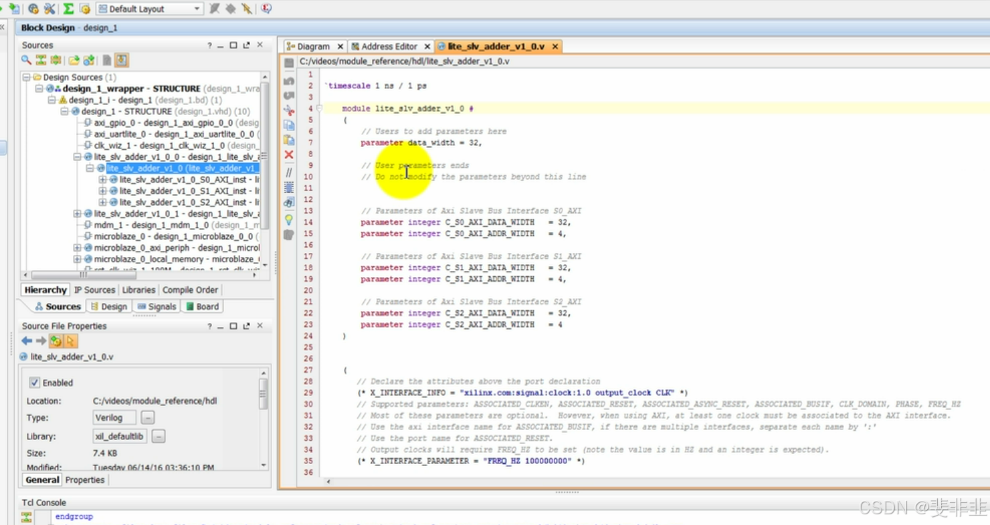Click the Project Summary sigma icon
This screenshot has height=525, width=990.
[x=68, y=9]
